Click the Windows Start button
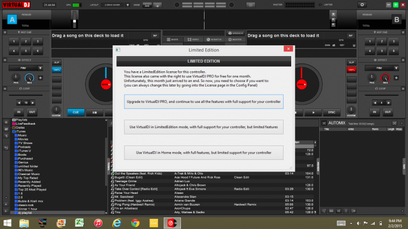The image size is (408, 229). 7,223
